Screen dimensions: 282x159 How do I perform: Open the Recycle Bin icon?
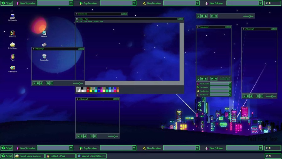point(44,57)
